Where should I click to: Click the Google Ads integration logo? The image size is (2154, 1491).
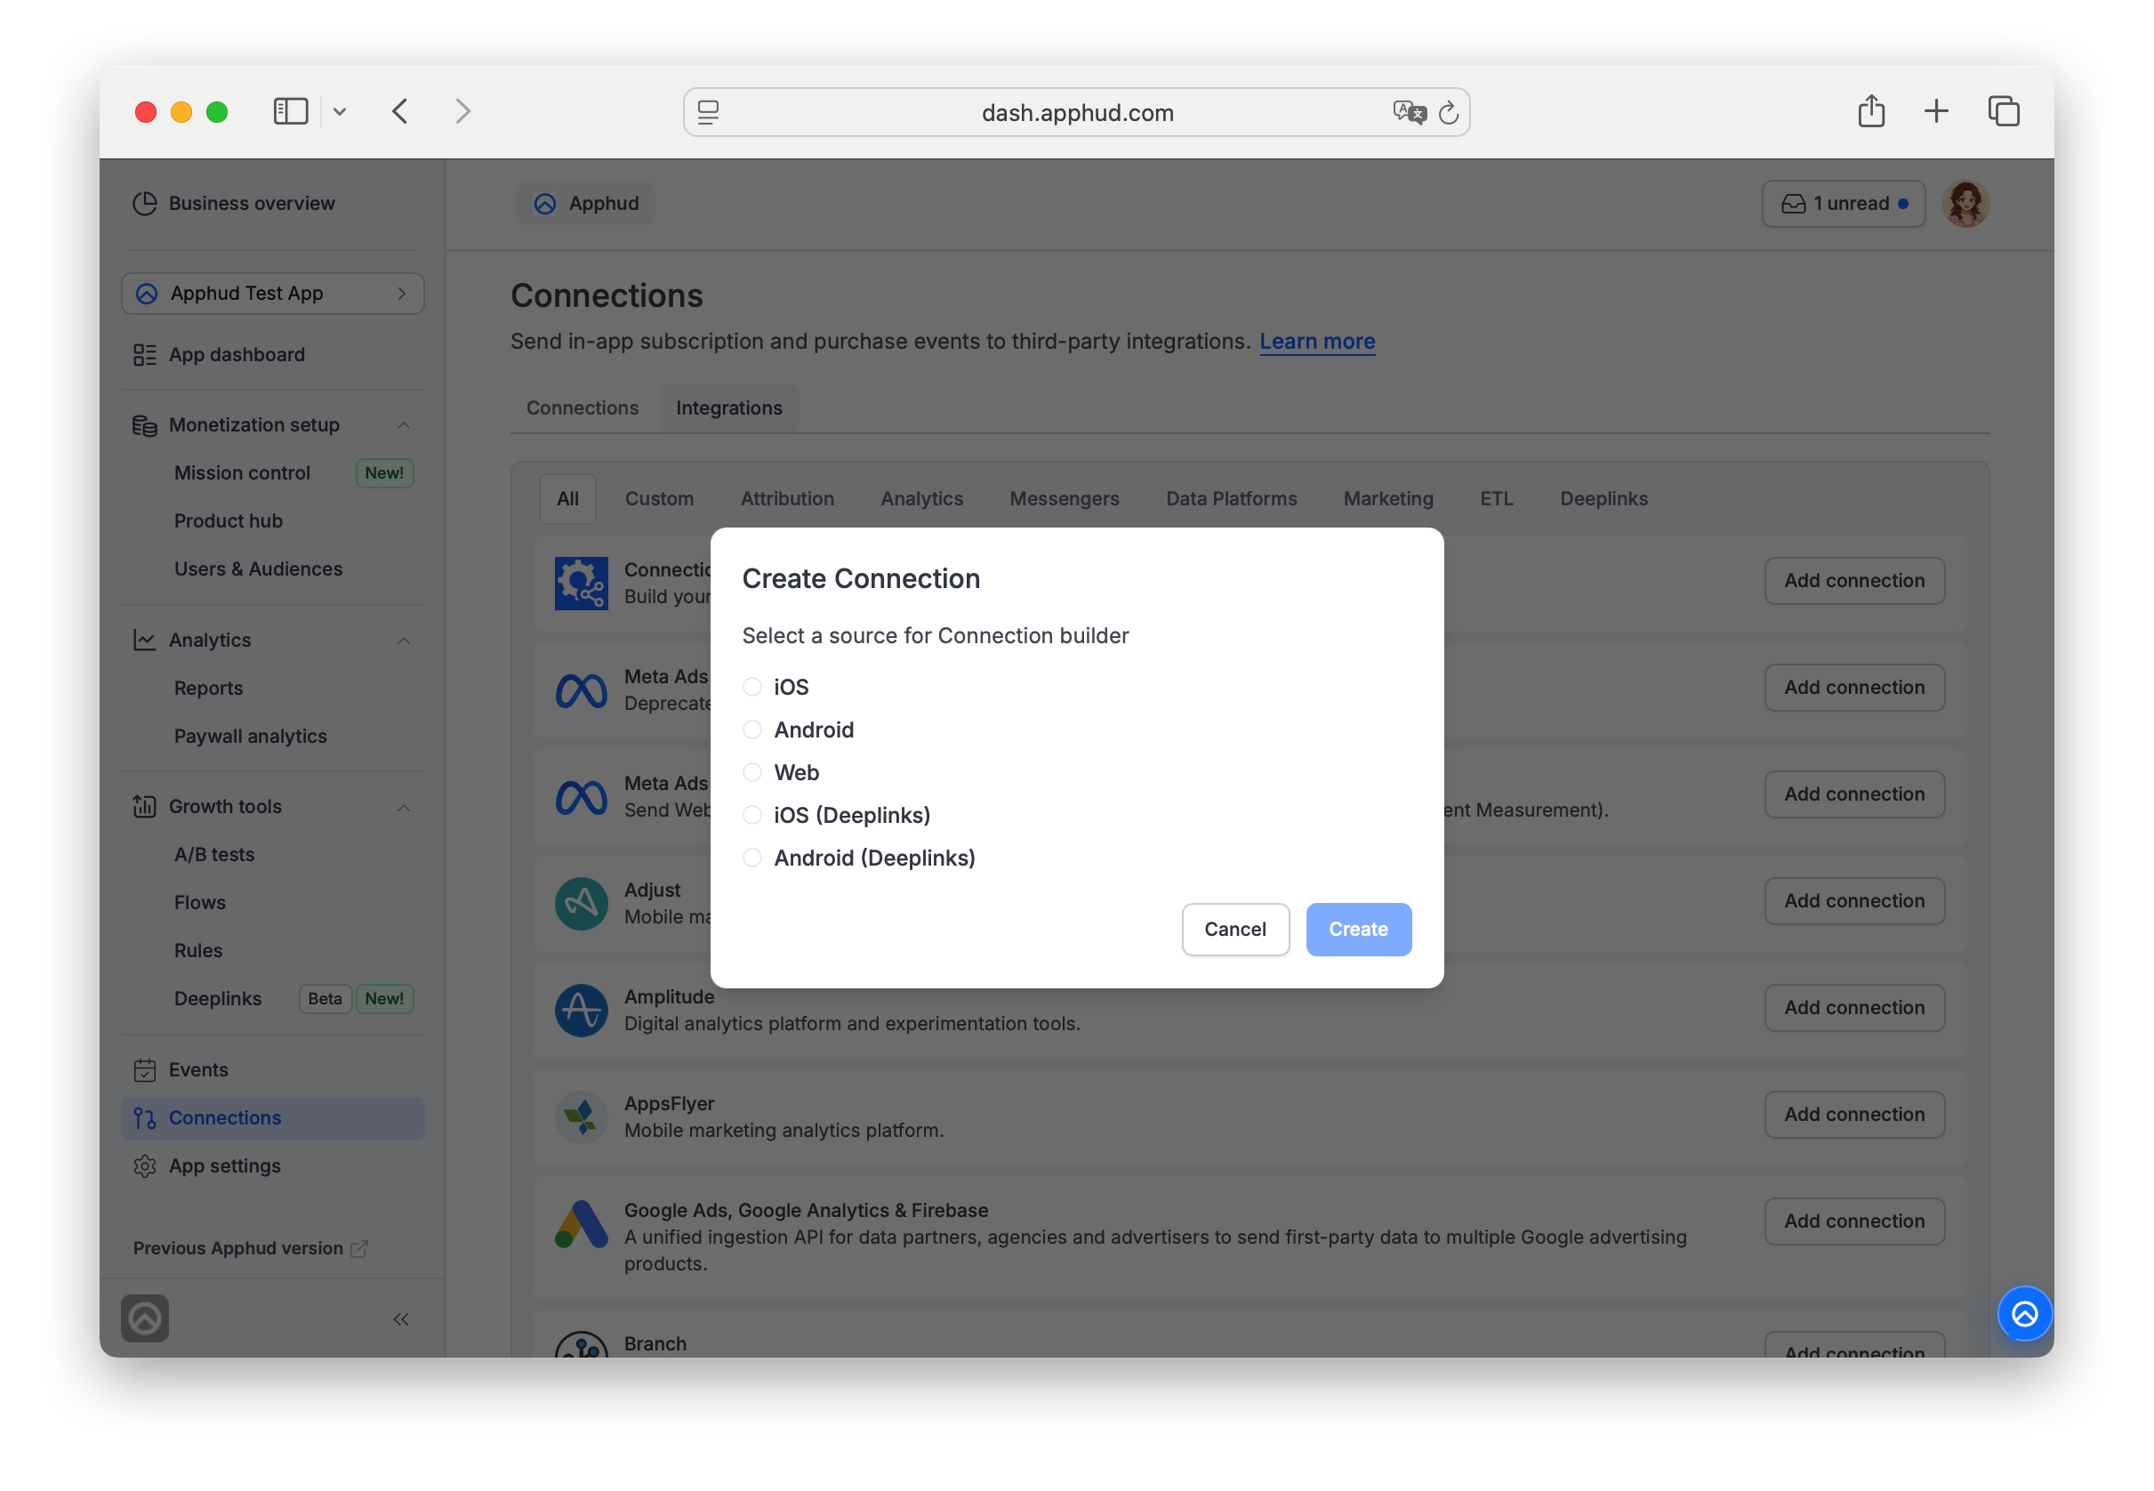tap(581, 1223)
